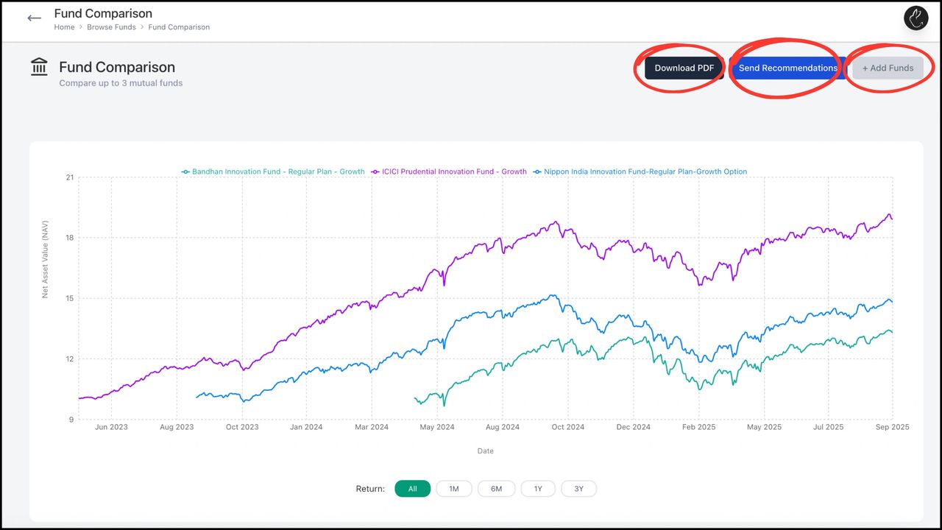Click the back arrow beside Fund Comparison
The height and width of the screenshot is (530, 942).
34,18
